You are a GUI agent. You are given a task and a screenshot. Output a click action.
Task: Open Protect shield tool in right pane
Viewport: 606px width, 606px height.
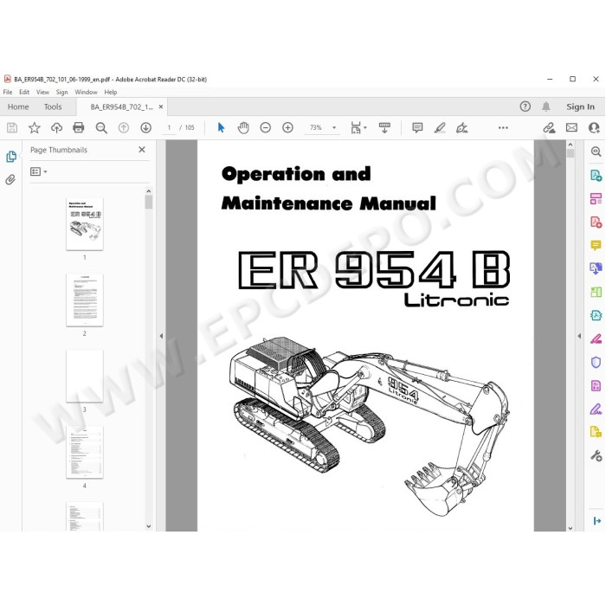[x=596, y=362]
